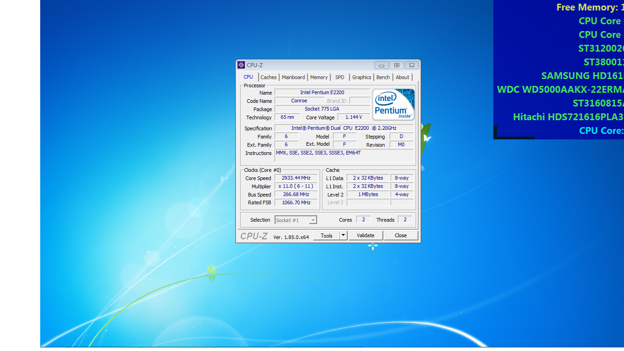This screenshot has width=624, height=351.
Task: Click the Bus Speed value 266.68 MHz
Action: tap(296, 194)
